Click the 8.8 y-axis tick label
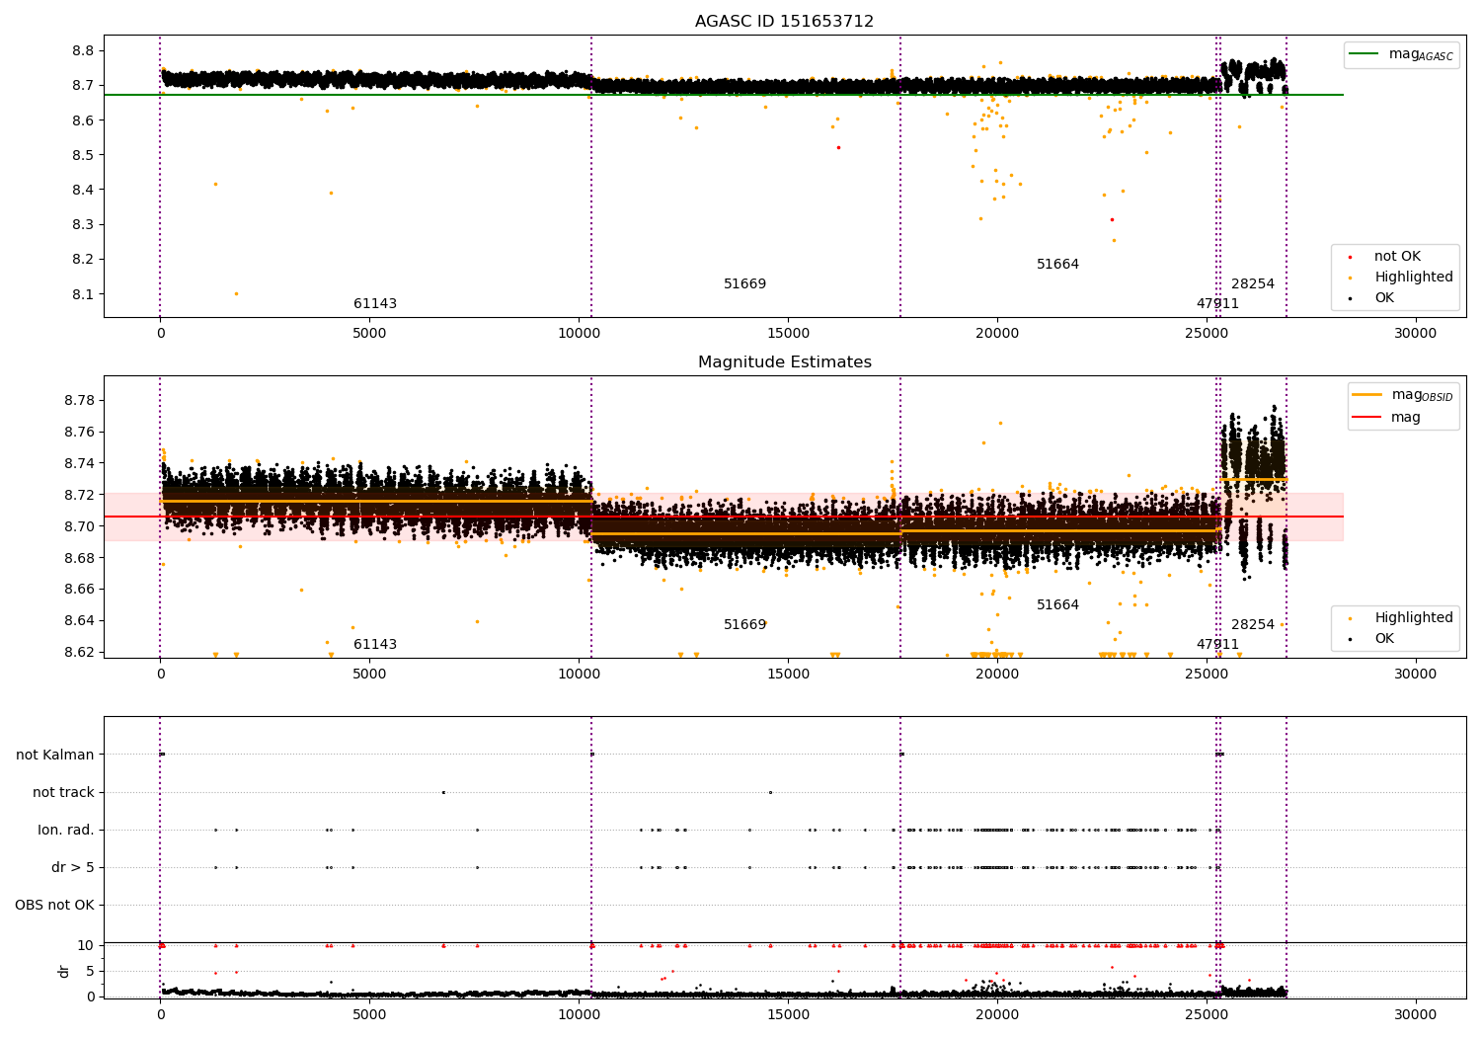The width and height of the screenshot is (1481, 1037). [x=83, y=51]
